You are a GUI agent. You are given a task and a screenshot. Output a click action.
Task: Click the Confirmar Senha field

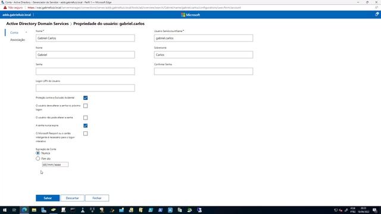[x=204, y=71]
